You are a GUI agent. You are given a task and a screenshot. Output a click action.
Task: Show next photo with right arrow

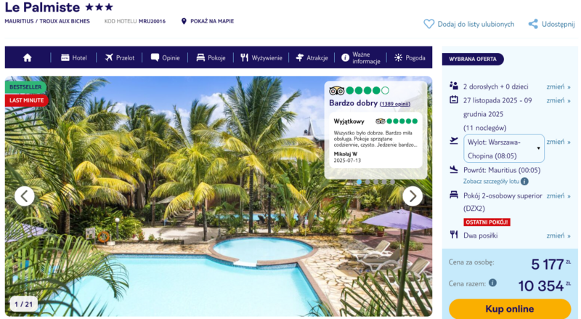[x=413, y=196]
